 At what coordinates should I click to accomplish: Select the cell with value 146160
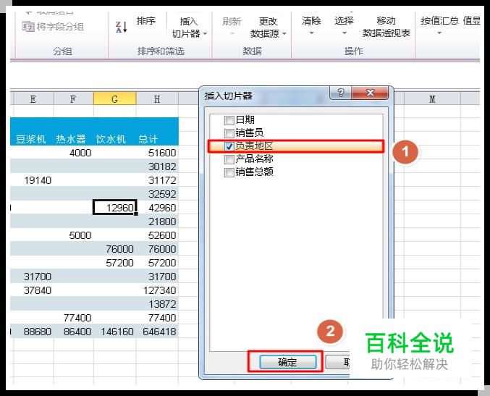point(114,332)
